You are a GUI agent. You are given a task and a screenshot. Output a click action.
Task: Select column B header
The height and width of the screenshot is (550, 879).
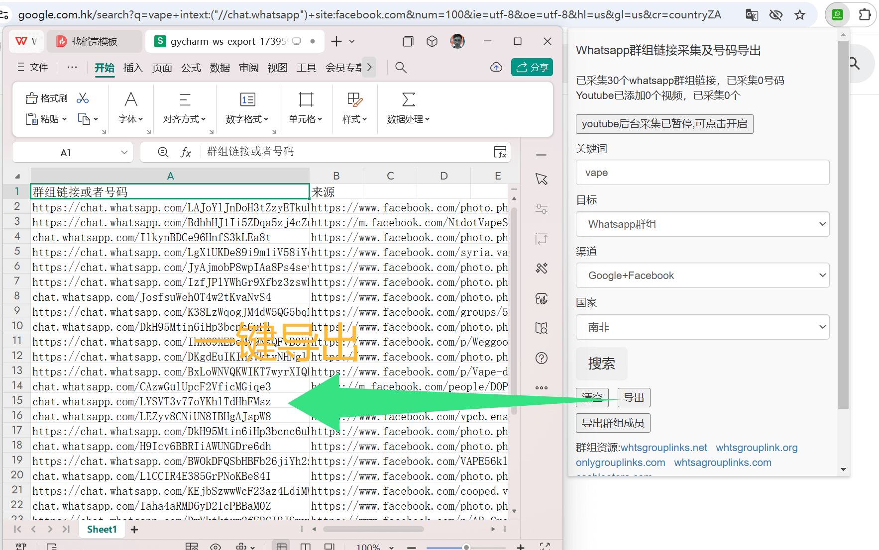(336, 176)
